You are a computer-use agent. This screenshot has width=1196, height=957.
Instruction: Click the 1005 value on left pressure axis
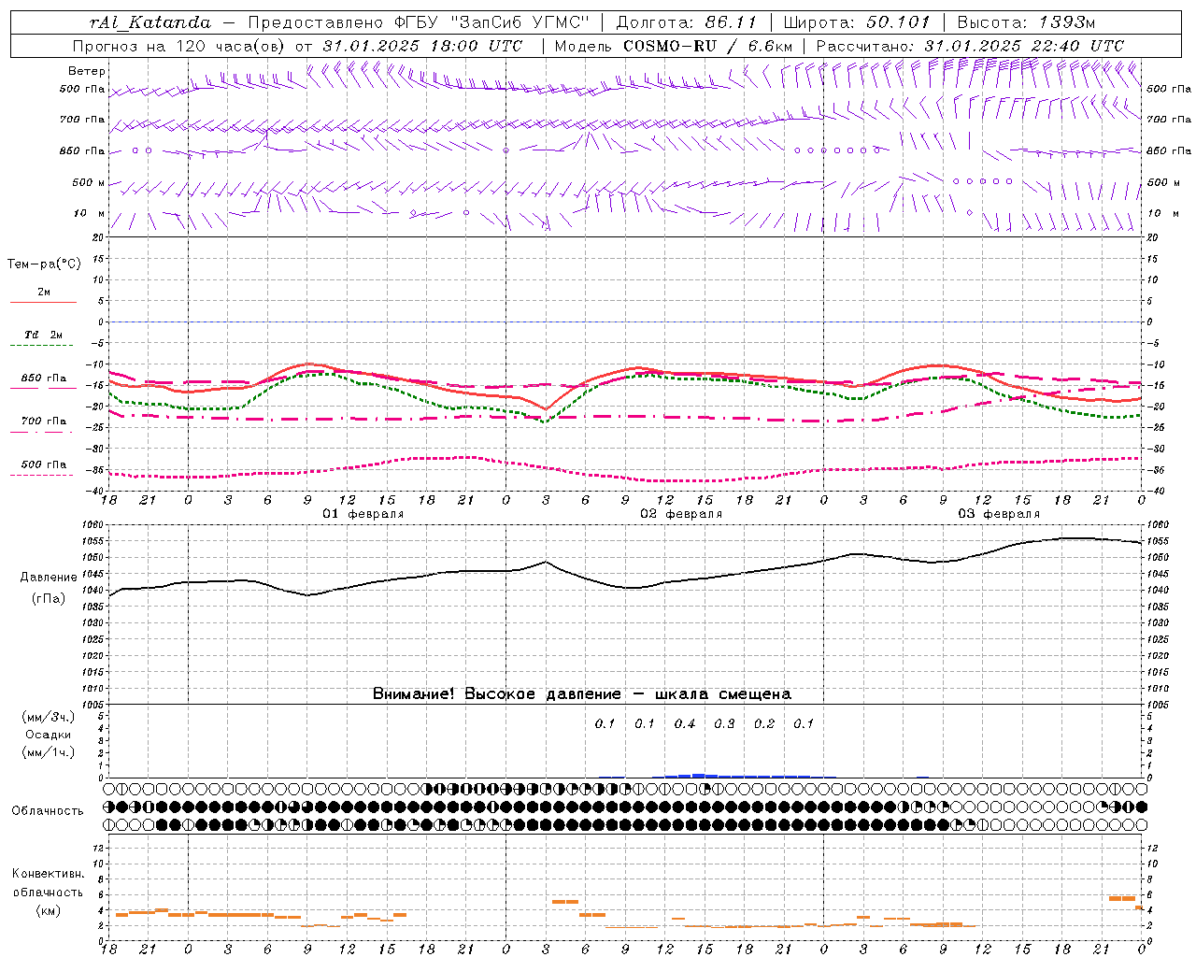tap(94, 705)
